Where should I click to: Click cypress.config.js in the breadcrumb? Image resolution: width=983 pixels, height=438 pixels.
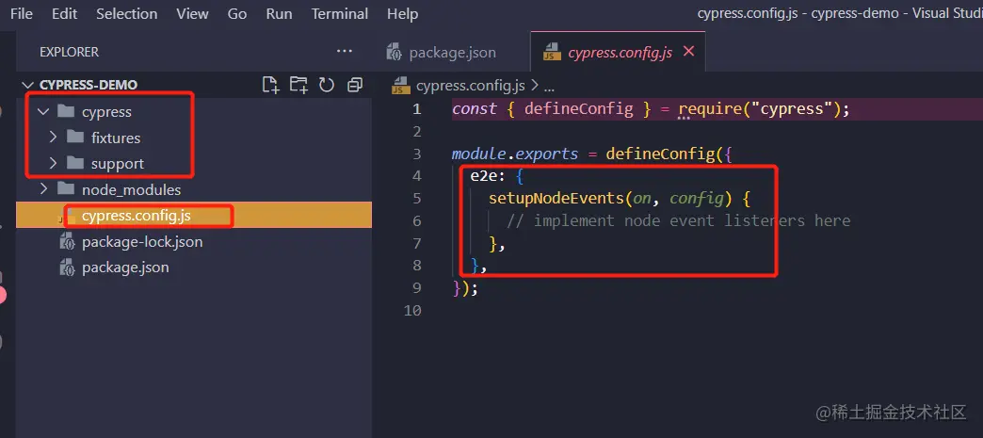(x=470, y=86)
